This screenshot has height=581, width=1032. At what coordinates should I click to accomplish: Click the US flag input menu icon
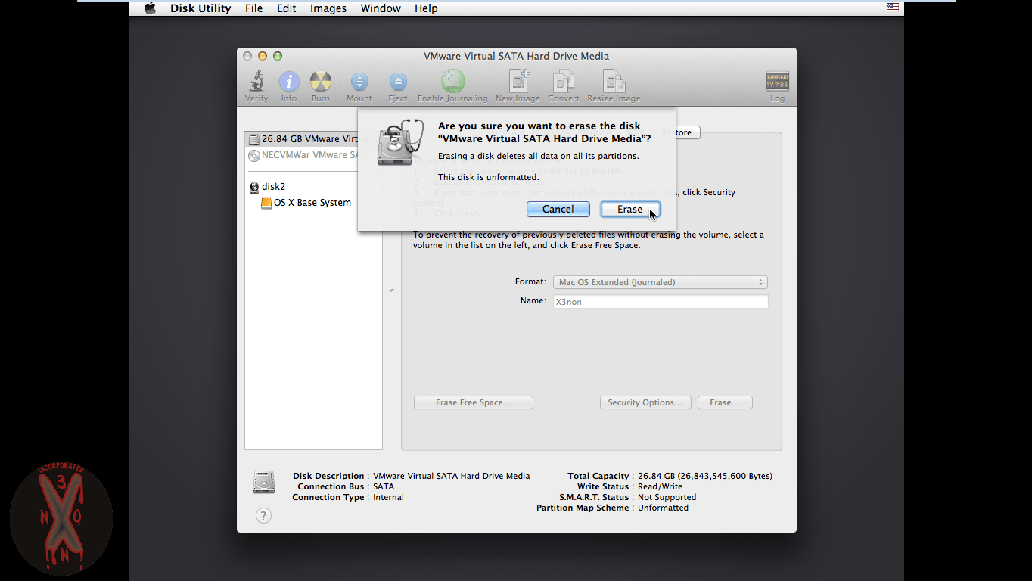click(x=893, y=8)
